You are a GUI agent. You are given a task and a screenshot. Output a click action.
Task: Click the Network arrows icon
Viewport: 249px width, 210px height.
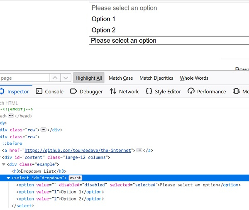[113, 91]
